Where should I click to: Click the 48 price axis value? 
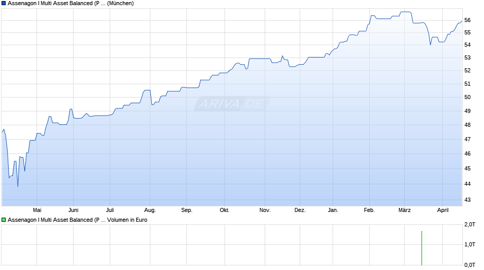468,125
